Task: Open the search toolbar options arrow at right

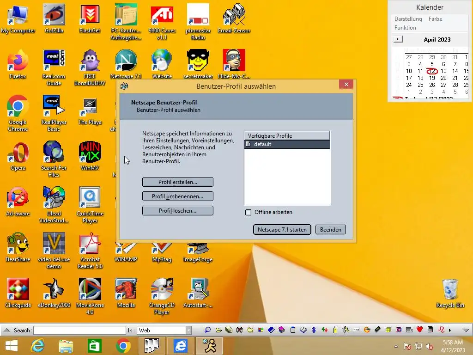Action: click(466, 330)
